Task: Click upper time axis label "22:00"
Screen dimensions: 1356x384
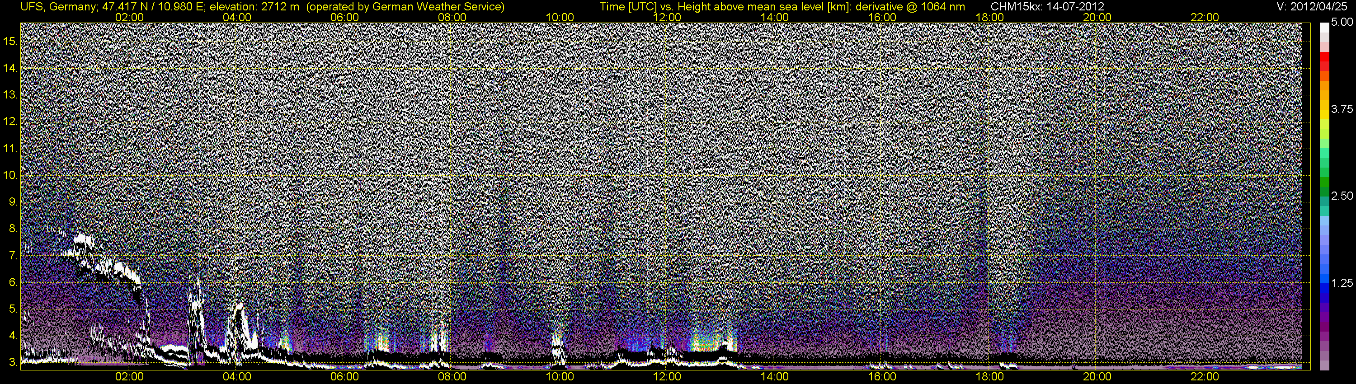Action: [x=1205, y=17]
